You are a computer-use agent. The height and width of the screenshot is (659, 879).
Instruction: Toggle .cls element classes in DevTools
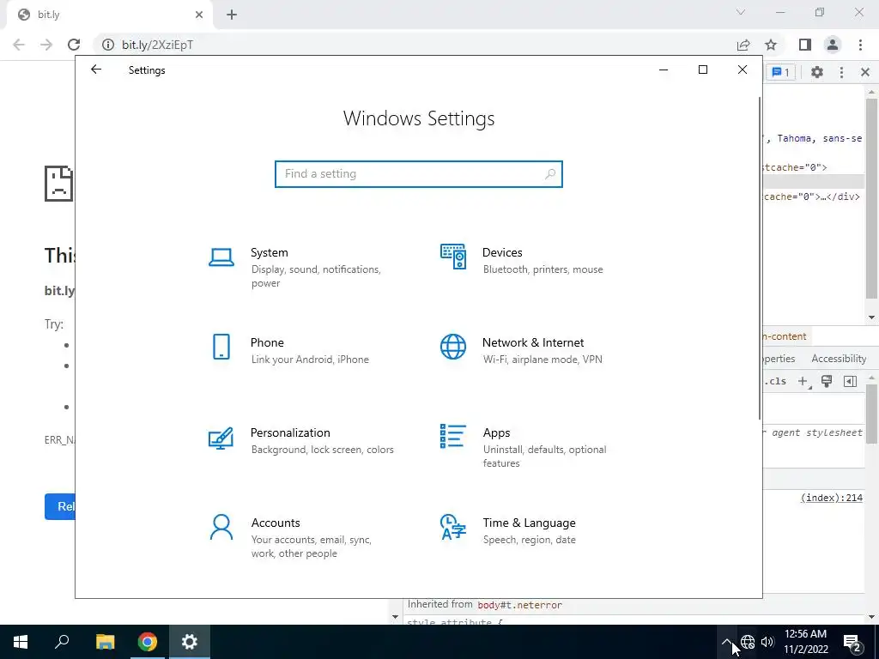(x=777, y=382)
